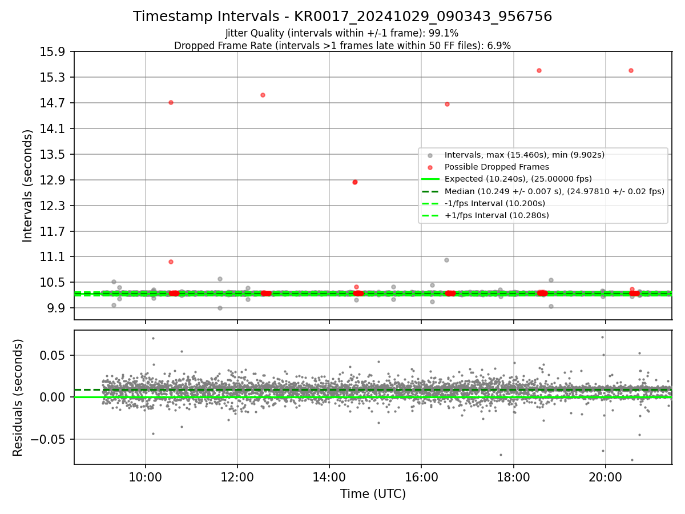Click the dark green dashed Median line sample in legend
Viewport: 685px width, 514px height.
point(430,191)
